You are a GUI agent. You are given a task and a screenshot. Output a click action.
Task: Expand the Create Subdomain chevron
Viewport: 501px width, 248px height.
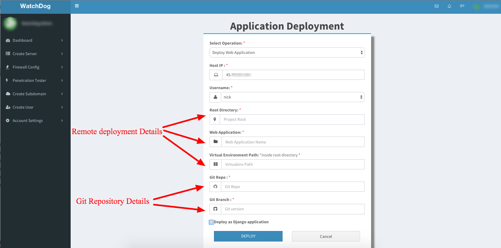point(62,94)
